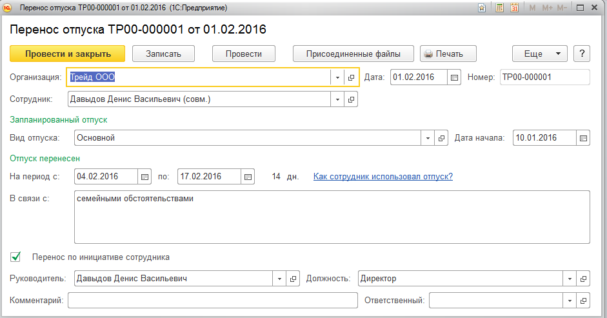Click the 14 days count value
The image size is (607, 318).
coord(276,177)
